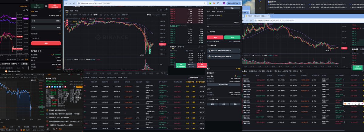Viewport: 364px width, 132px height.
Task: Click the 单币保证金模式 button
Action: click(224, 84)
